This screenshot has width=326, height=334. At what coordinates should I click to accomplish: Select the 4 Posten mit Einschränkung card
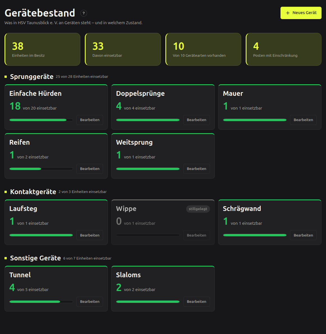(x=284, y=49)
